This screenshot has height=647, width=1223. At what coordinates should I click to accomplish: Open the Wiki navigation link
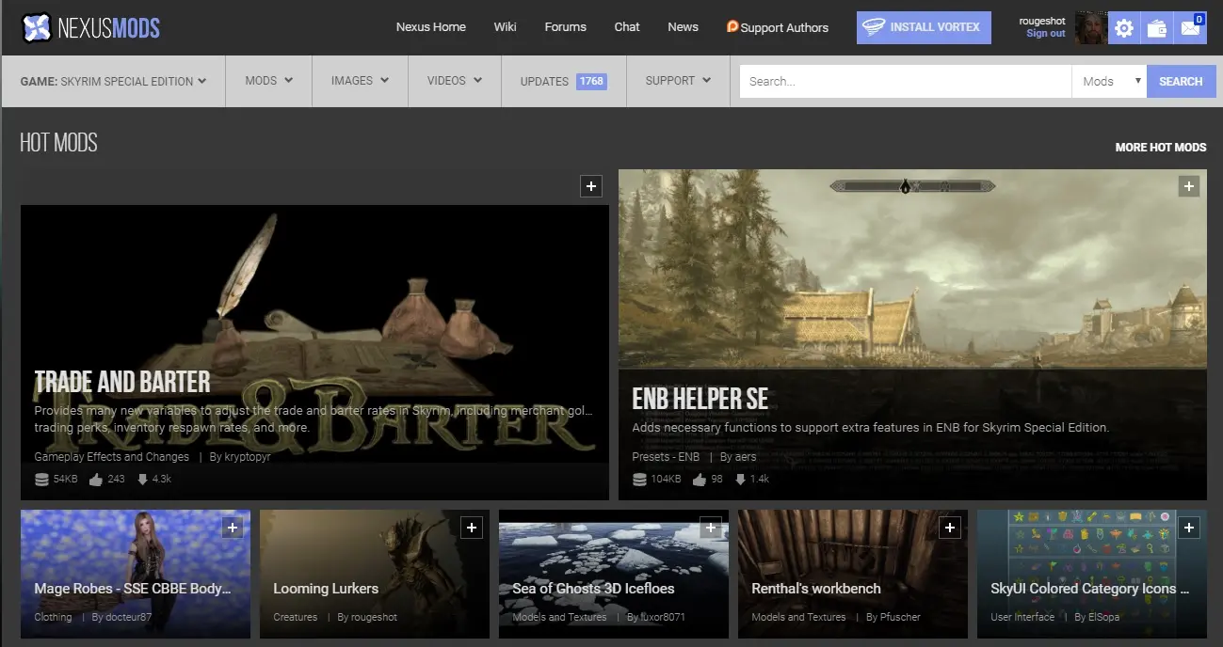[x=506, y=27]
